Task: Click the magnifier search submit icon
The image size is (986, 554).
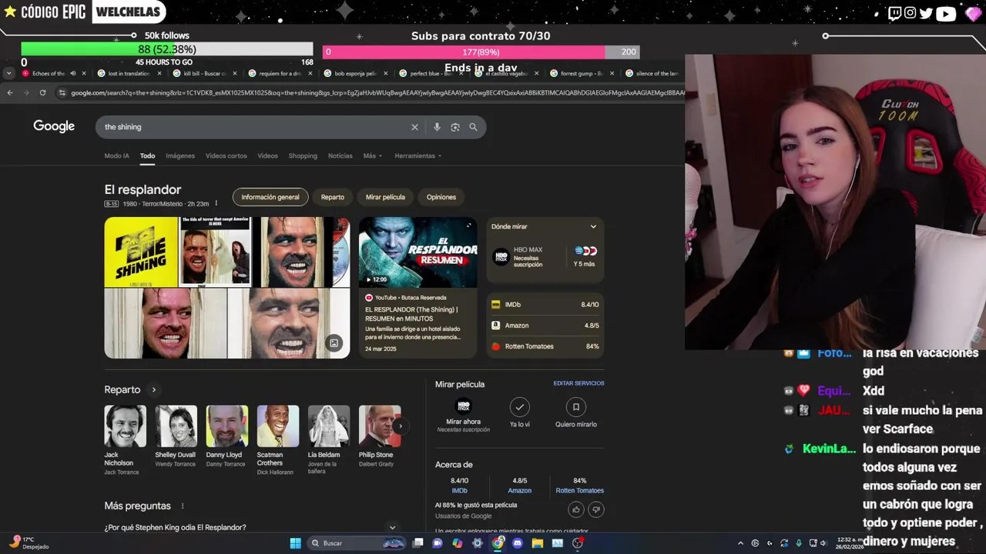Action: point(473,127)
